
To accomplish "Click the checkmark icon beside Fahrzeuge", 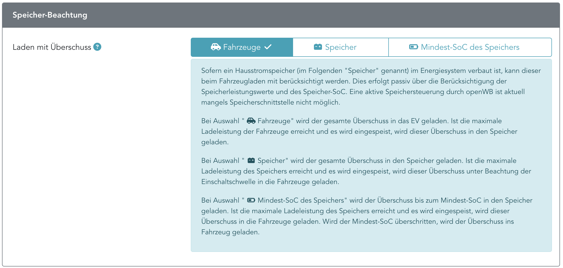I will pos(268,47).
